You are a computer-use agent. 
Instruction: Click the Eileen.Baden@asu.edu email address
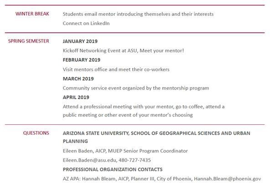(x=89, y=160)
